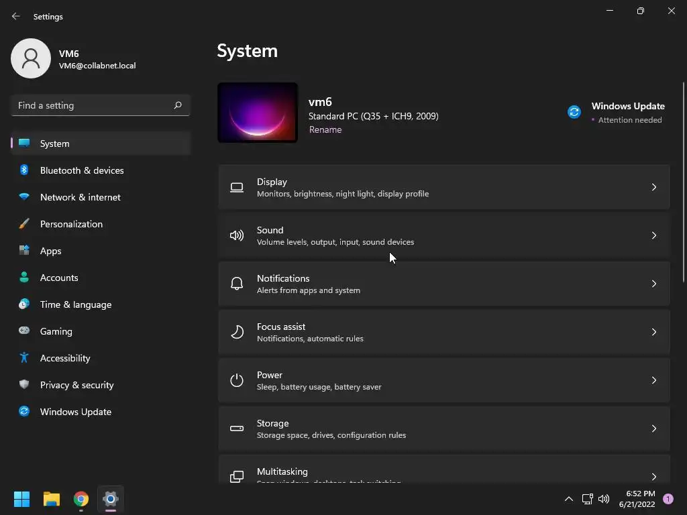Image resolution: width=687 pixels, height=515 pixels.
Task: Click the volume tray icon
Action: [x=604, y=499]
